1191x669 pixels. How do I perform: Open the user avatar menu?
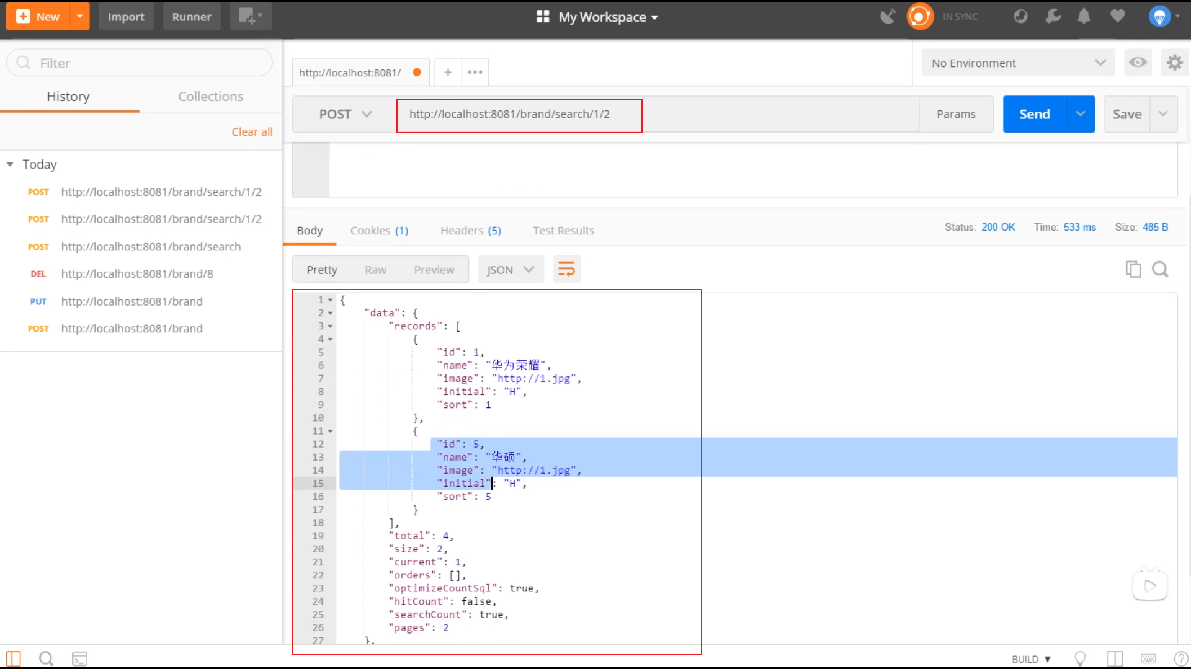coord(1162,17)
